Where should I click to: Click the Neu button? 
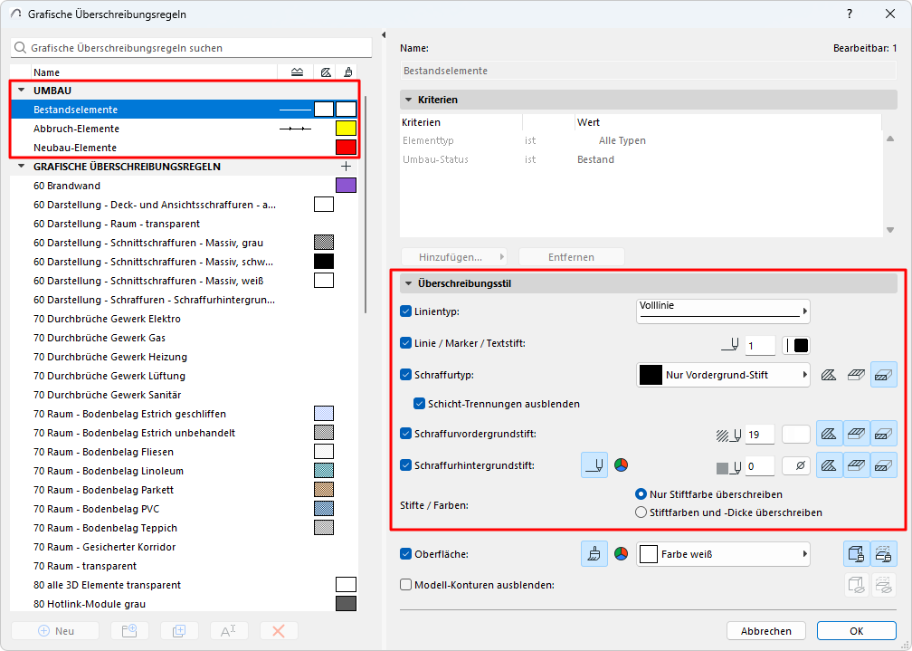(55, 630)
